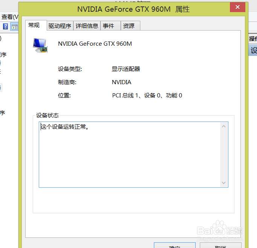Open the 驱动程序 tab
Image resolution: width=257 pixels, height=248 pixels.
(60, 26)
